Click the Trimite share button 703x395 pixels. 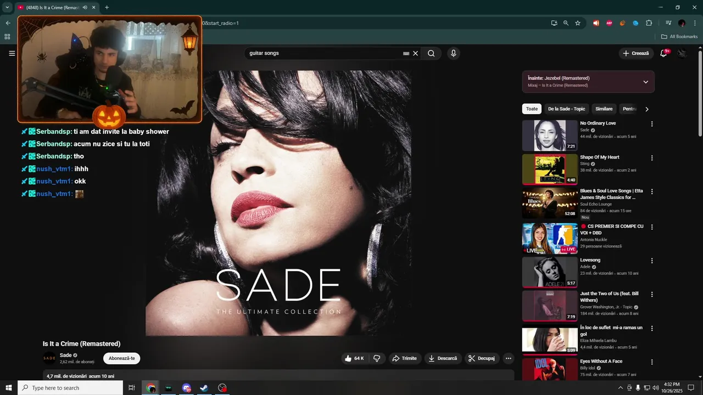pyautogui.click(x=404, y=358)
